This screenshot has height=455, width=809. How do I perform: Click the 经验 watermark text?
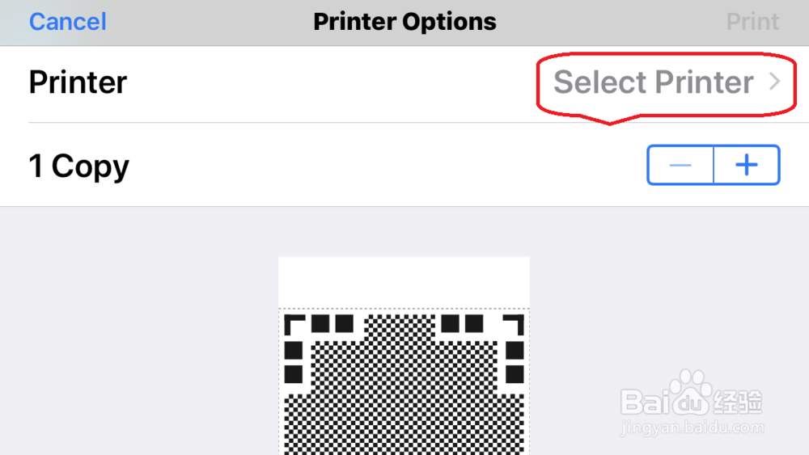point(738,402)
